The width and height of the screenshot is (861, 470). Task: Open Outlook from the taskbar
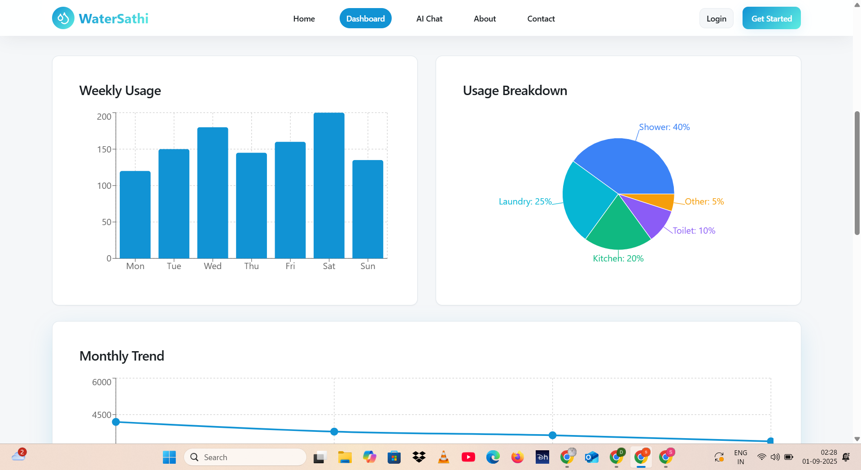coord(591,457)
